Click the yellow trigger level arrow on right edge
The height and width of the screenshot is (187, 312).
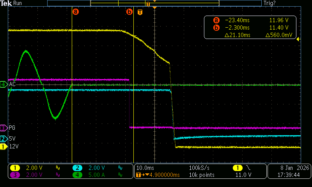pyautogui.click(x=298, y=39)
